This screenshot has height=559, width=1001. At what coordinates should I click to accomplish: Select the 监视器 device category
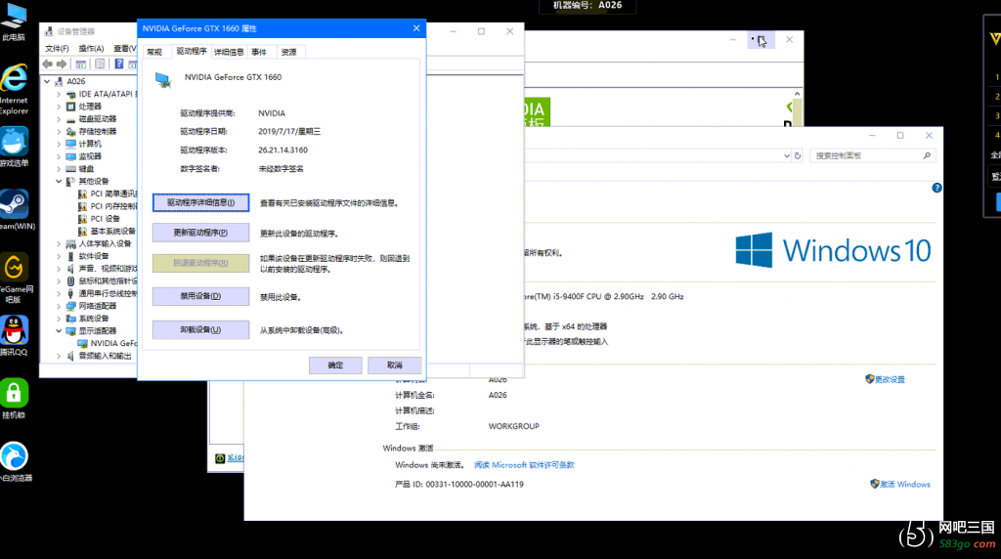pyautogui.click(x=90, y=156)
